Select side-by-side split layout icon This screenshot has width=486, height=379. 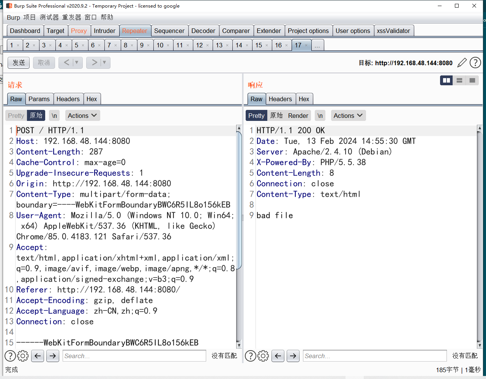pyautogui.click(x=447, y=80)
